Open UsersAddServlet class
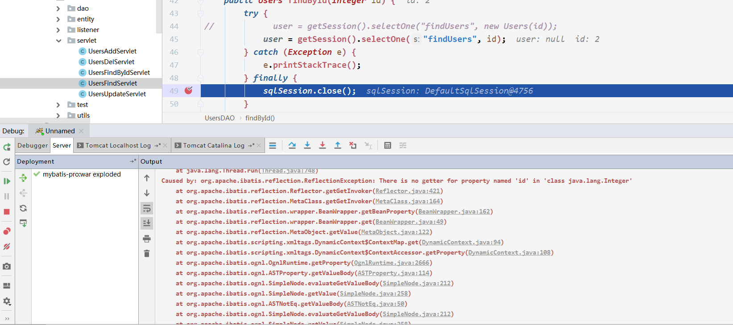This screenshot has height=325, width=733. point(112,51)
